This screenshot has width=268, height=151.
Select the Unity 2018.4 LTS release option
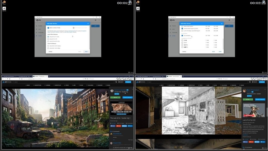[x=48, y=41]
